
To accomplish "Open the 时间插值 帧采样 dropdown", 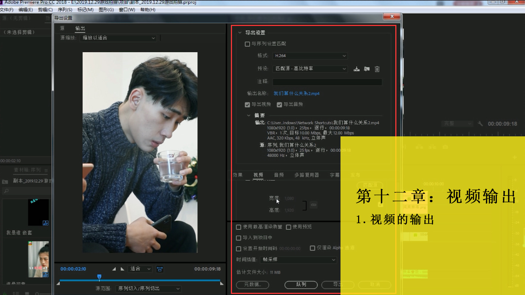I will pyautogui.click(x=298, y=260).
